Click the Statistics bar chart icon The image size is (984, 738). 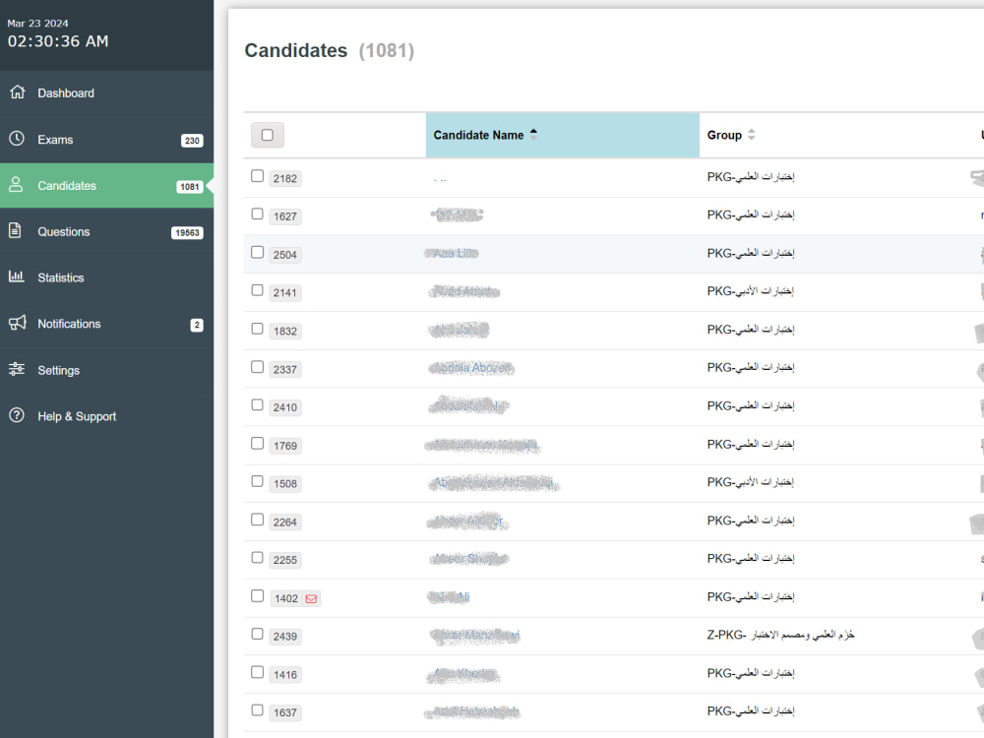click(x=17, y=277)
